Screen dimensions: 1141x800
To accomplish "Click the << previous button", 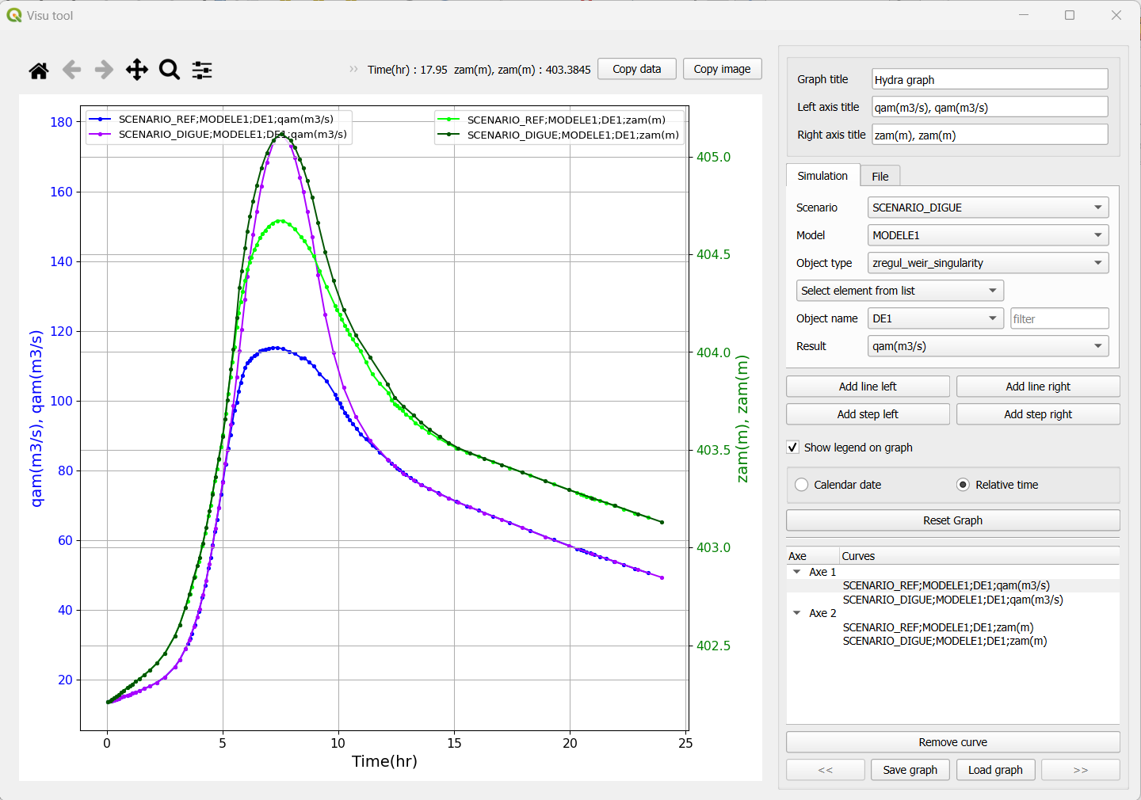I will pos(826,770).
